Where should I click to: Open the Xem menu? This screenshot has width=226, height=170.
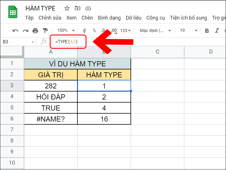71,18
